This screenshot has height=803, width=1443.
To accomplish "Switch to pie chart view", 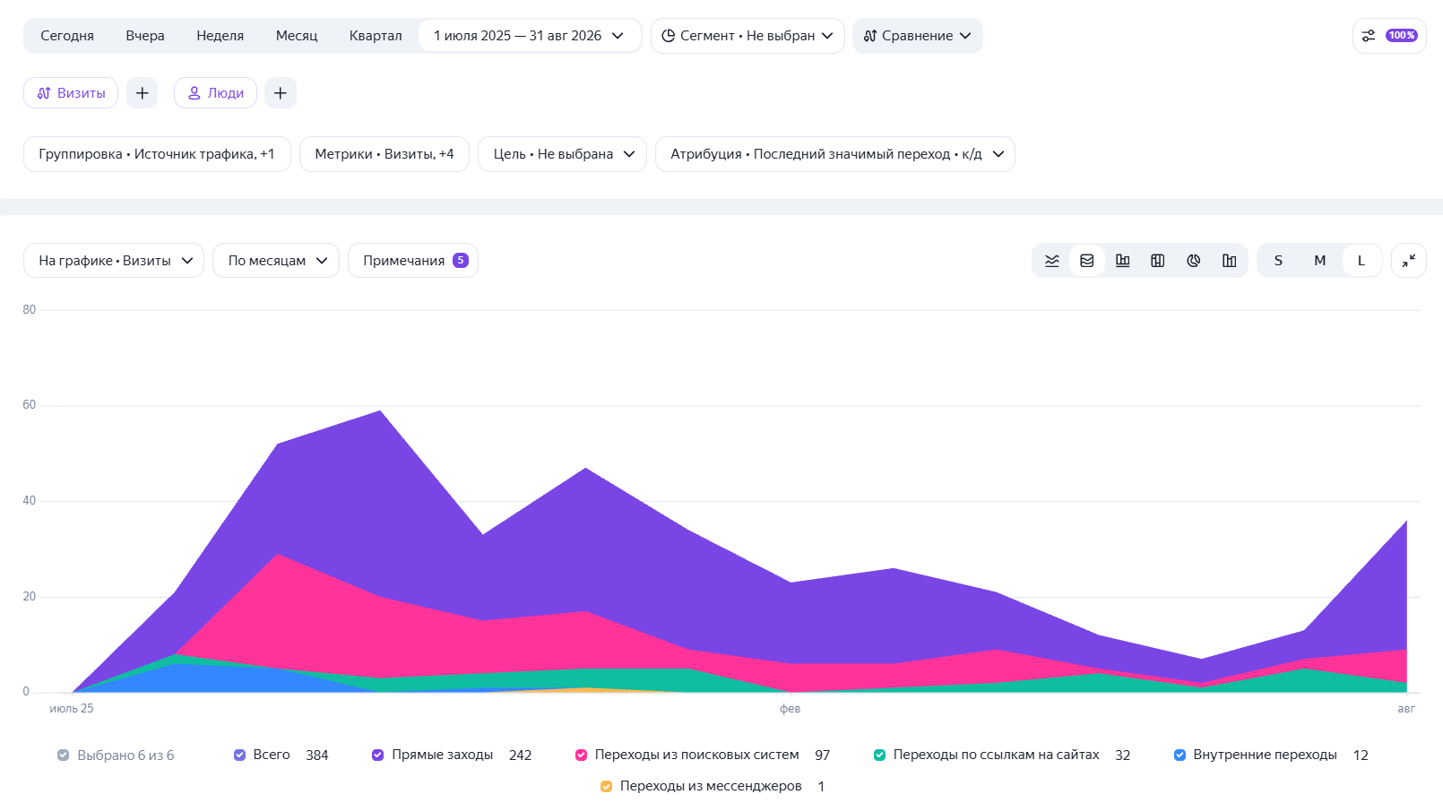I will coord(1194,261).
